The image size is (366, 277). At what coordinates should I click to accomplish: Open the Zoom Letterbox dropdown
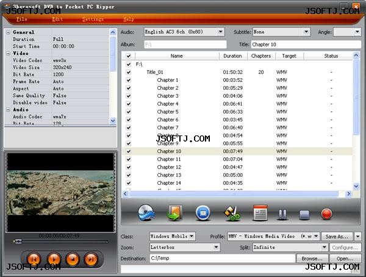[216, 247]
